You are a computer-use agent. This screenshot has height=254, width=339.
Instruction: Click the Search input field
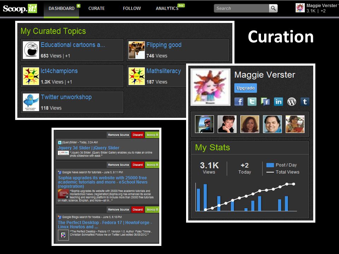point(241,8)
